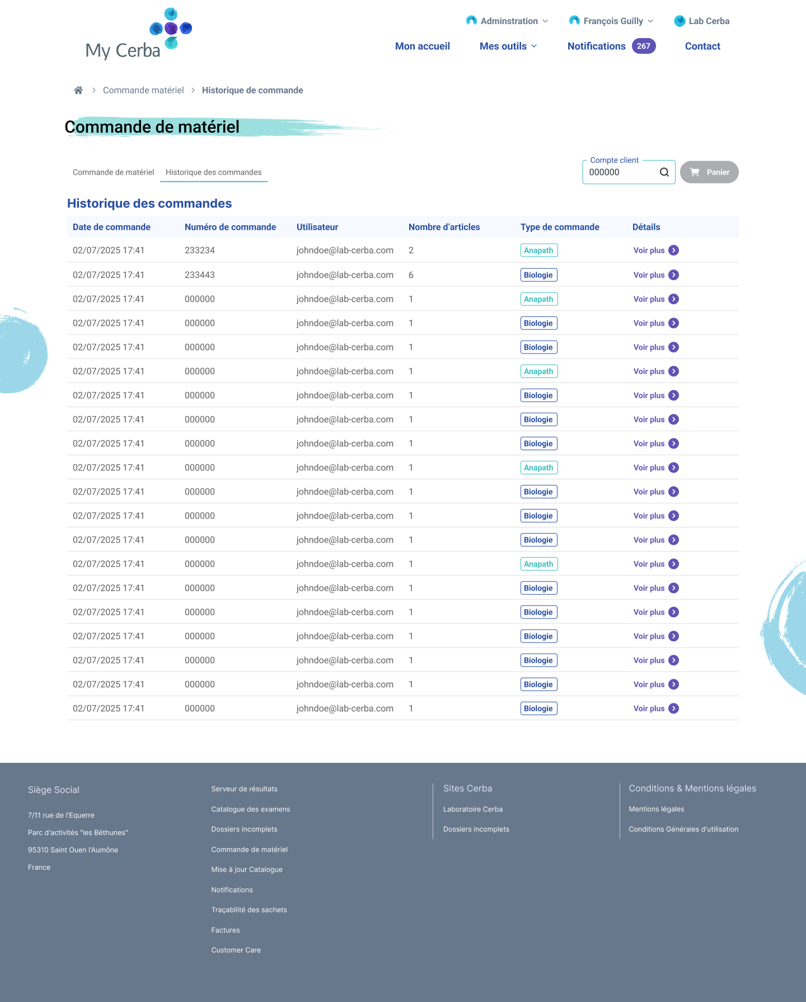Click order number 233234 cell
Viewport: 806px width, 1002px height.
[200, 250]
